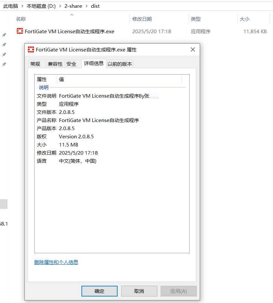Click the FortiGate exe file icon in explorer
The image size is (273, 303).
click(x=20, y=31)
